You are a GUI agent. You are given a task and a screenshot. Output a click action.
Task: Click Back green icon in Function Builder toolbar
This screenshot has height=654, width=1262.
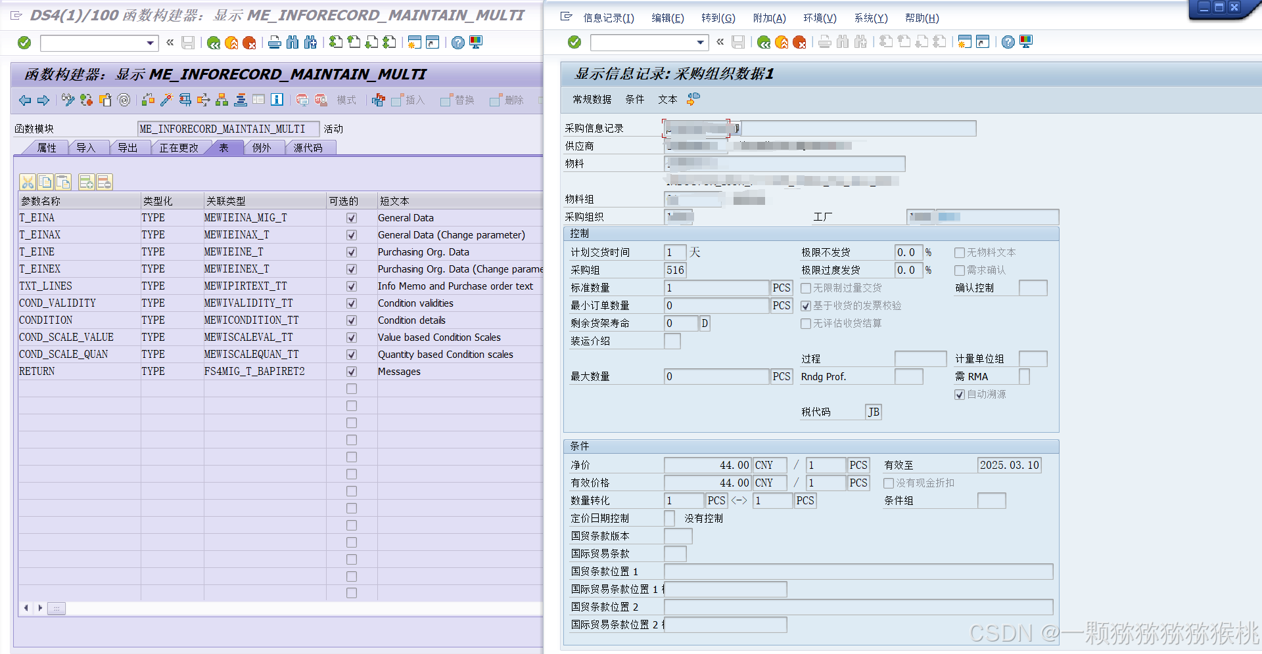click(x=214, y=43)
